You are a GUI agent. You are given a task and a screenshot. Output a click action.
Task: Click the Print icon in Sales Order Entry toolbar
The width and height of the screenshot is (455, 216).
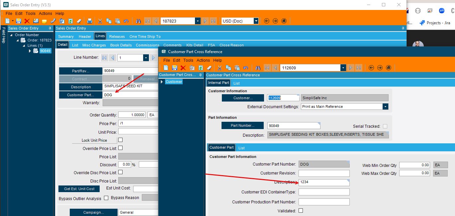coord(89,21)
